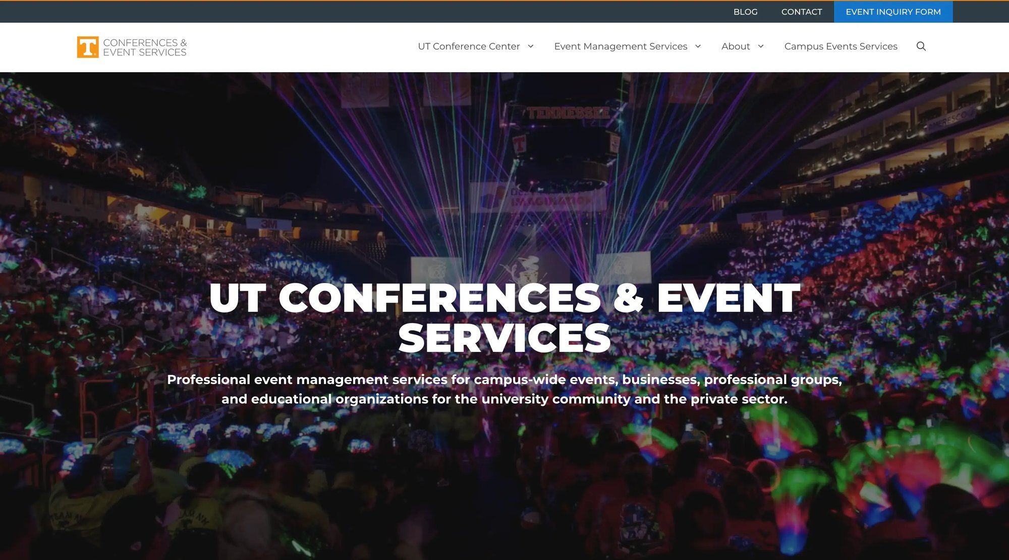Click the 3M banner in arena photo
Screen dimensions: 1009x560
click(269, 224)
